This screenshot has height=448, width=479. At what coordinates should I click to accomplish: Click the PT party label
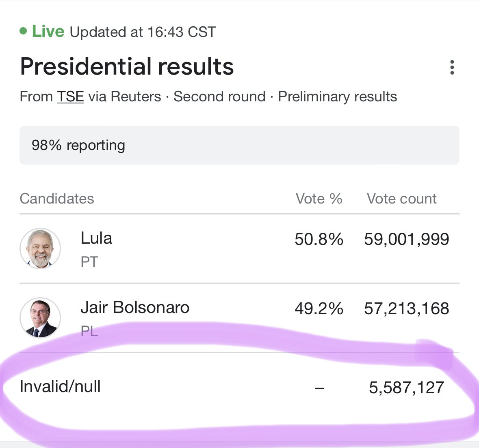click(89, 262)
